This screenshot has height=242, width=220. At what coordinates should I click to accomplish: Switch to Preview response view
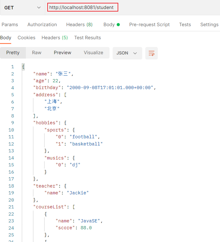click(x=63, y=53)
